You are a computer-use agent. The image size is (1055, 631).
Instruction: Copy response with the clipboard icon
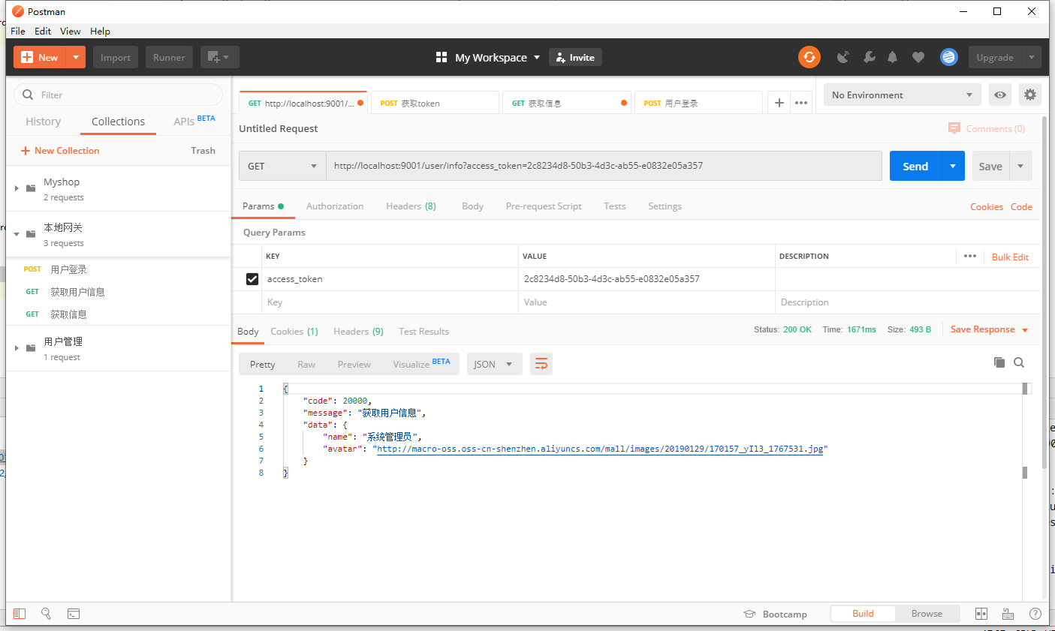[x=999, y=362]
